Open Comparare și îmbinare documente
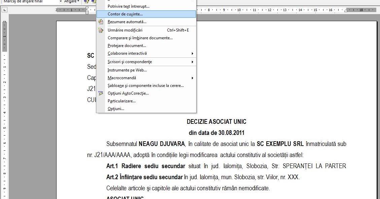Image resolution: width=380 pixels, height=199 pixels. (146, 38)
